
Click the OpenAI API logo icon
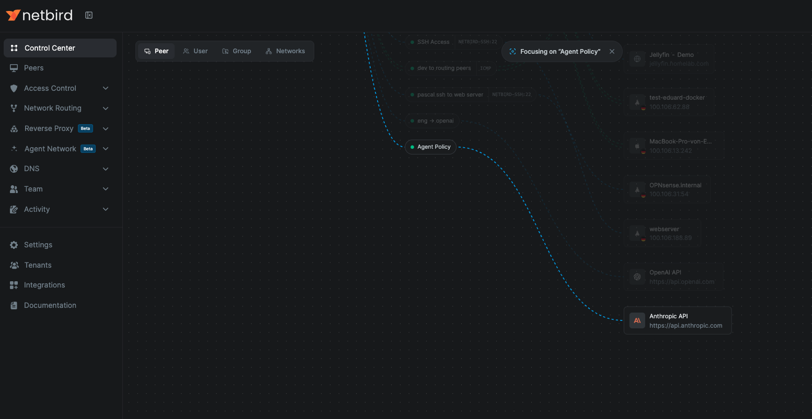click(637, 277)
